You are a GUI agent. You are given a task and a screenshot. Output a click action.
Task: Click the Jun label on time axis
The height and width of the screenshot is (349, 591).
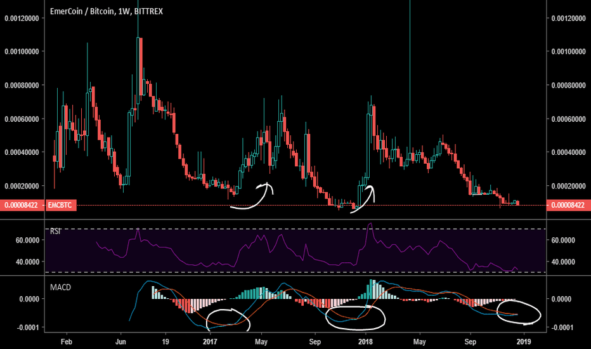click(120, 342)
